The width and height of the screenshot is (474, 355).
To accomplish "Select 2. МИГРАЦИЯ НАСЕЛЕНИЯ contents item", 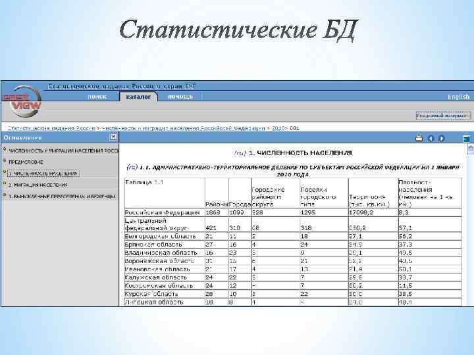I will pos(38,185).
